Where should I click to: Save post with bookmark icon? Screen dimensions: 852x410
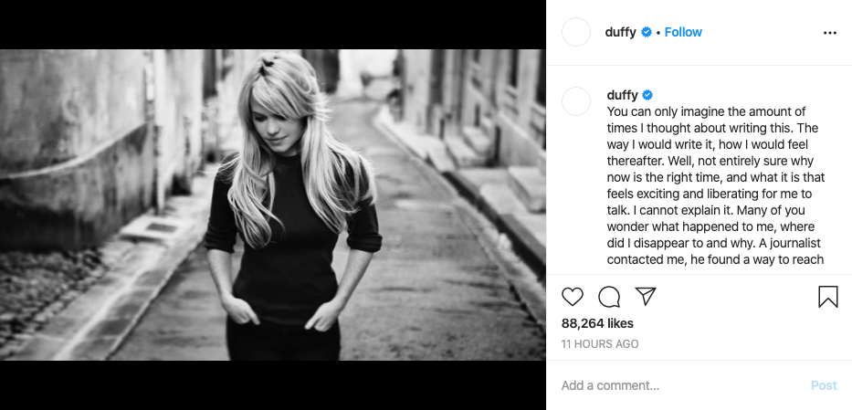[x=828, y=297]
